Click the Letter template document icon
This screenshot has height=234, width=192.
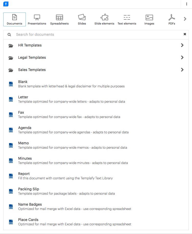(x=11, y=99)
